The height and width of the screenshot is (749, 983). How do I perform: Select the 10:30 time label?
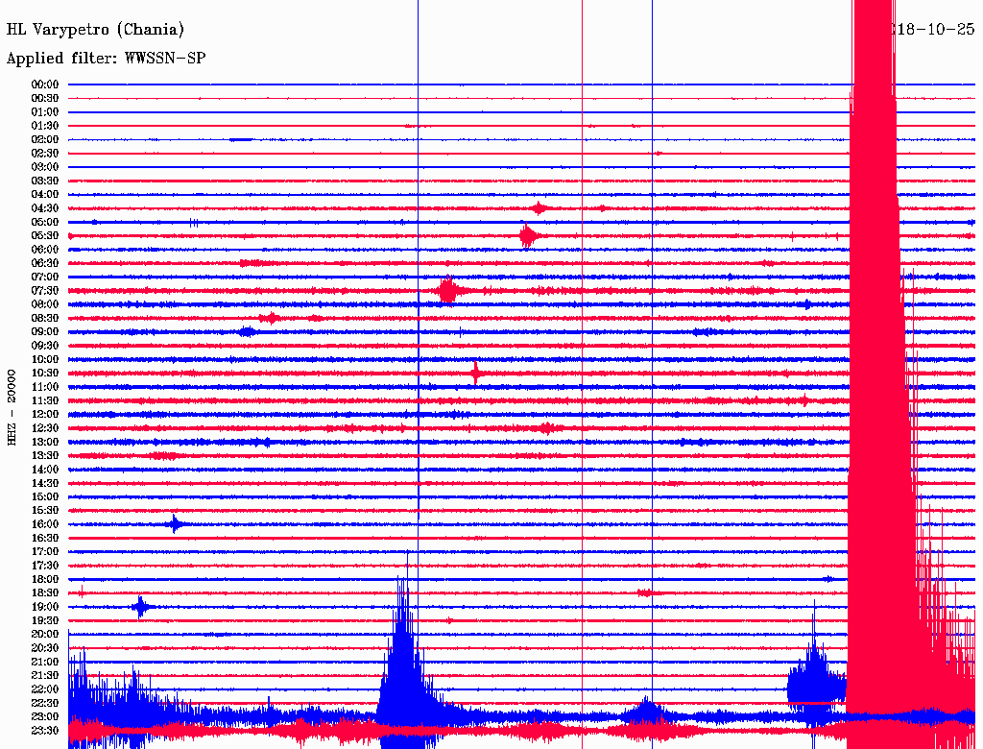(45, 374)
